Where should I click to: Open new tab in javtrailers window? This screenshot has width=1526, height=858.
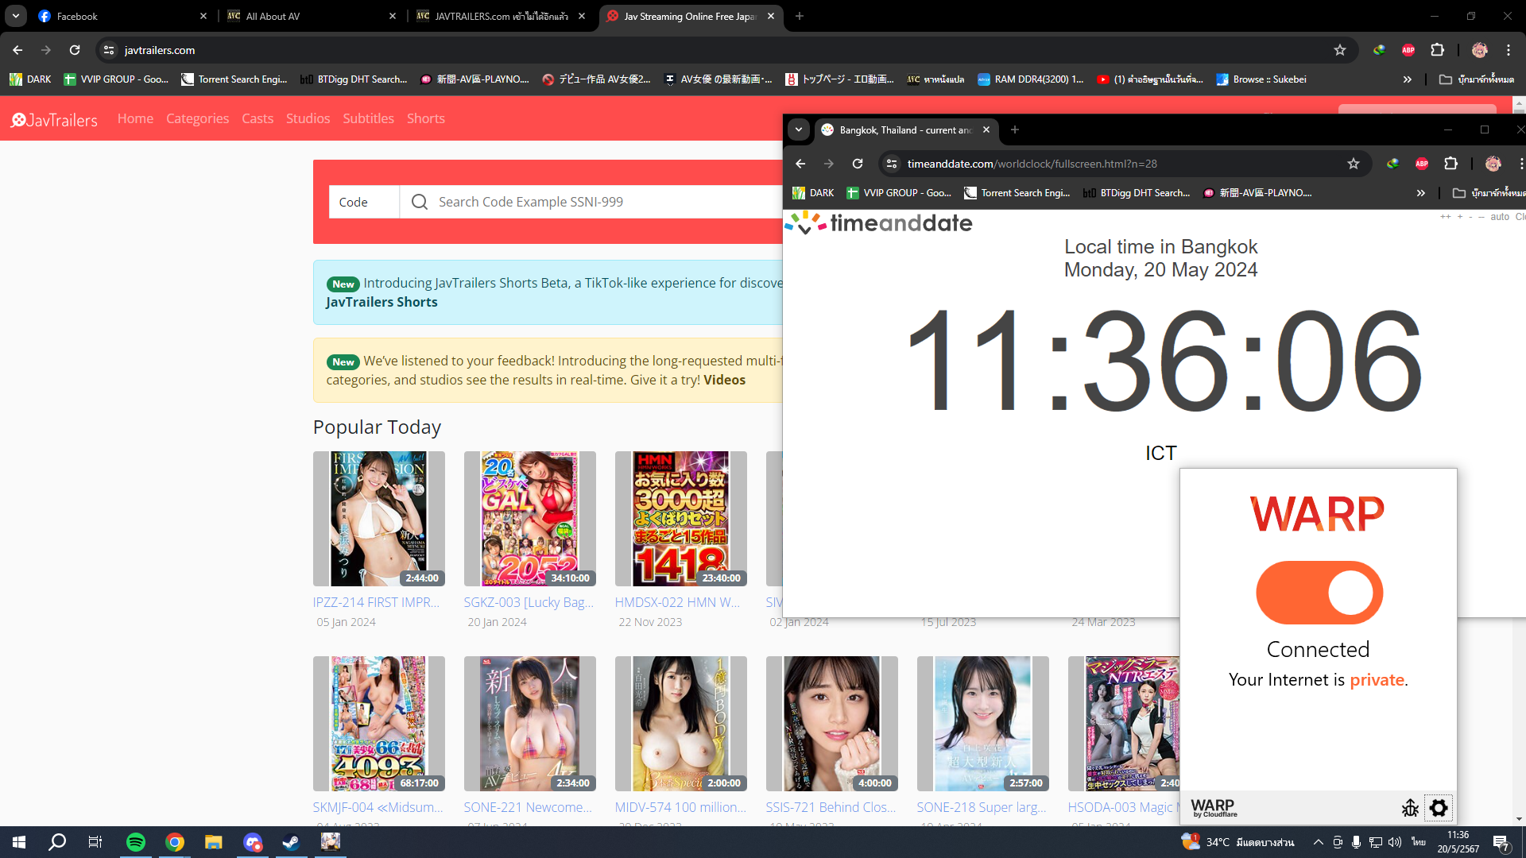click(800, 16)
